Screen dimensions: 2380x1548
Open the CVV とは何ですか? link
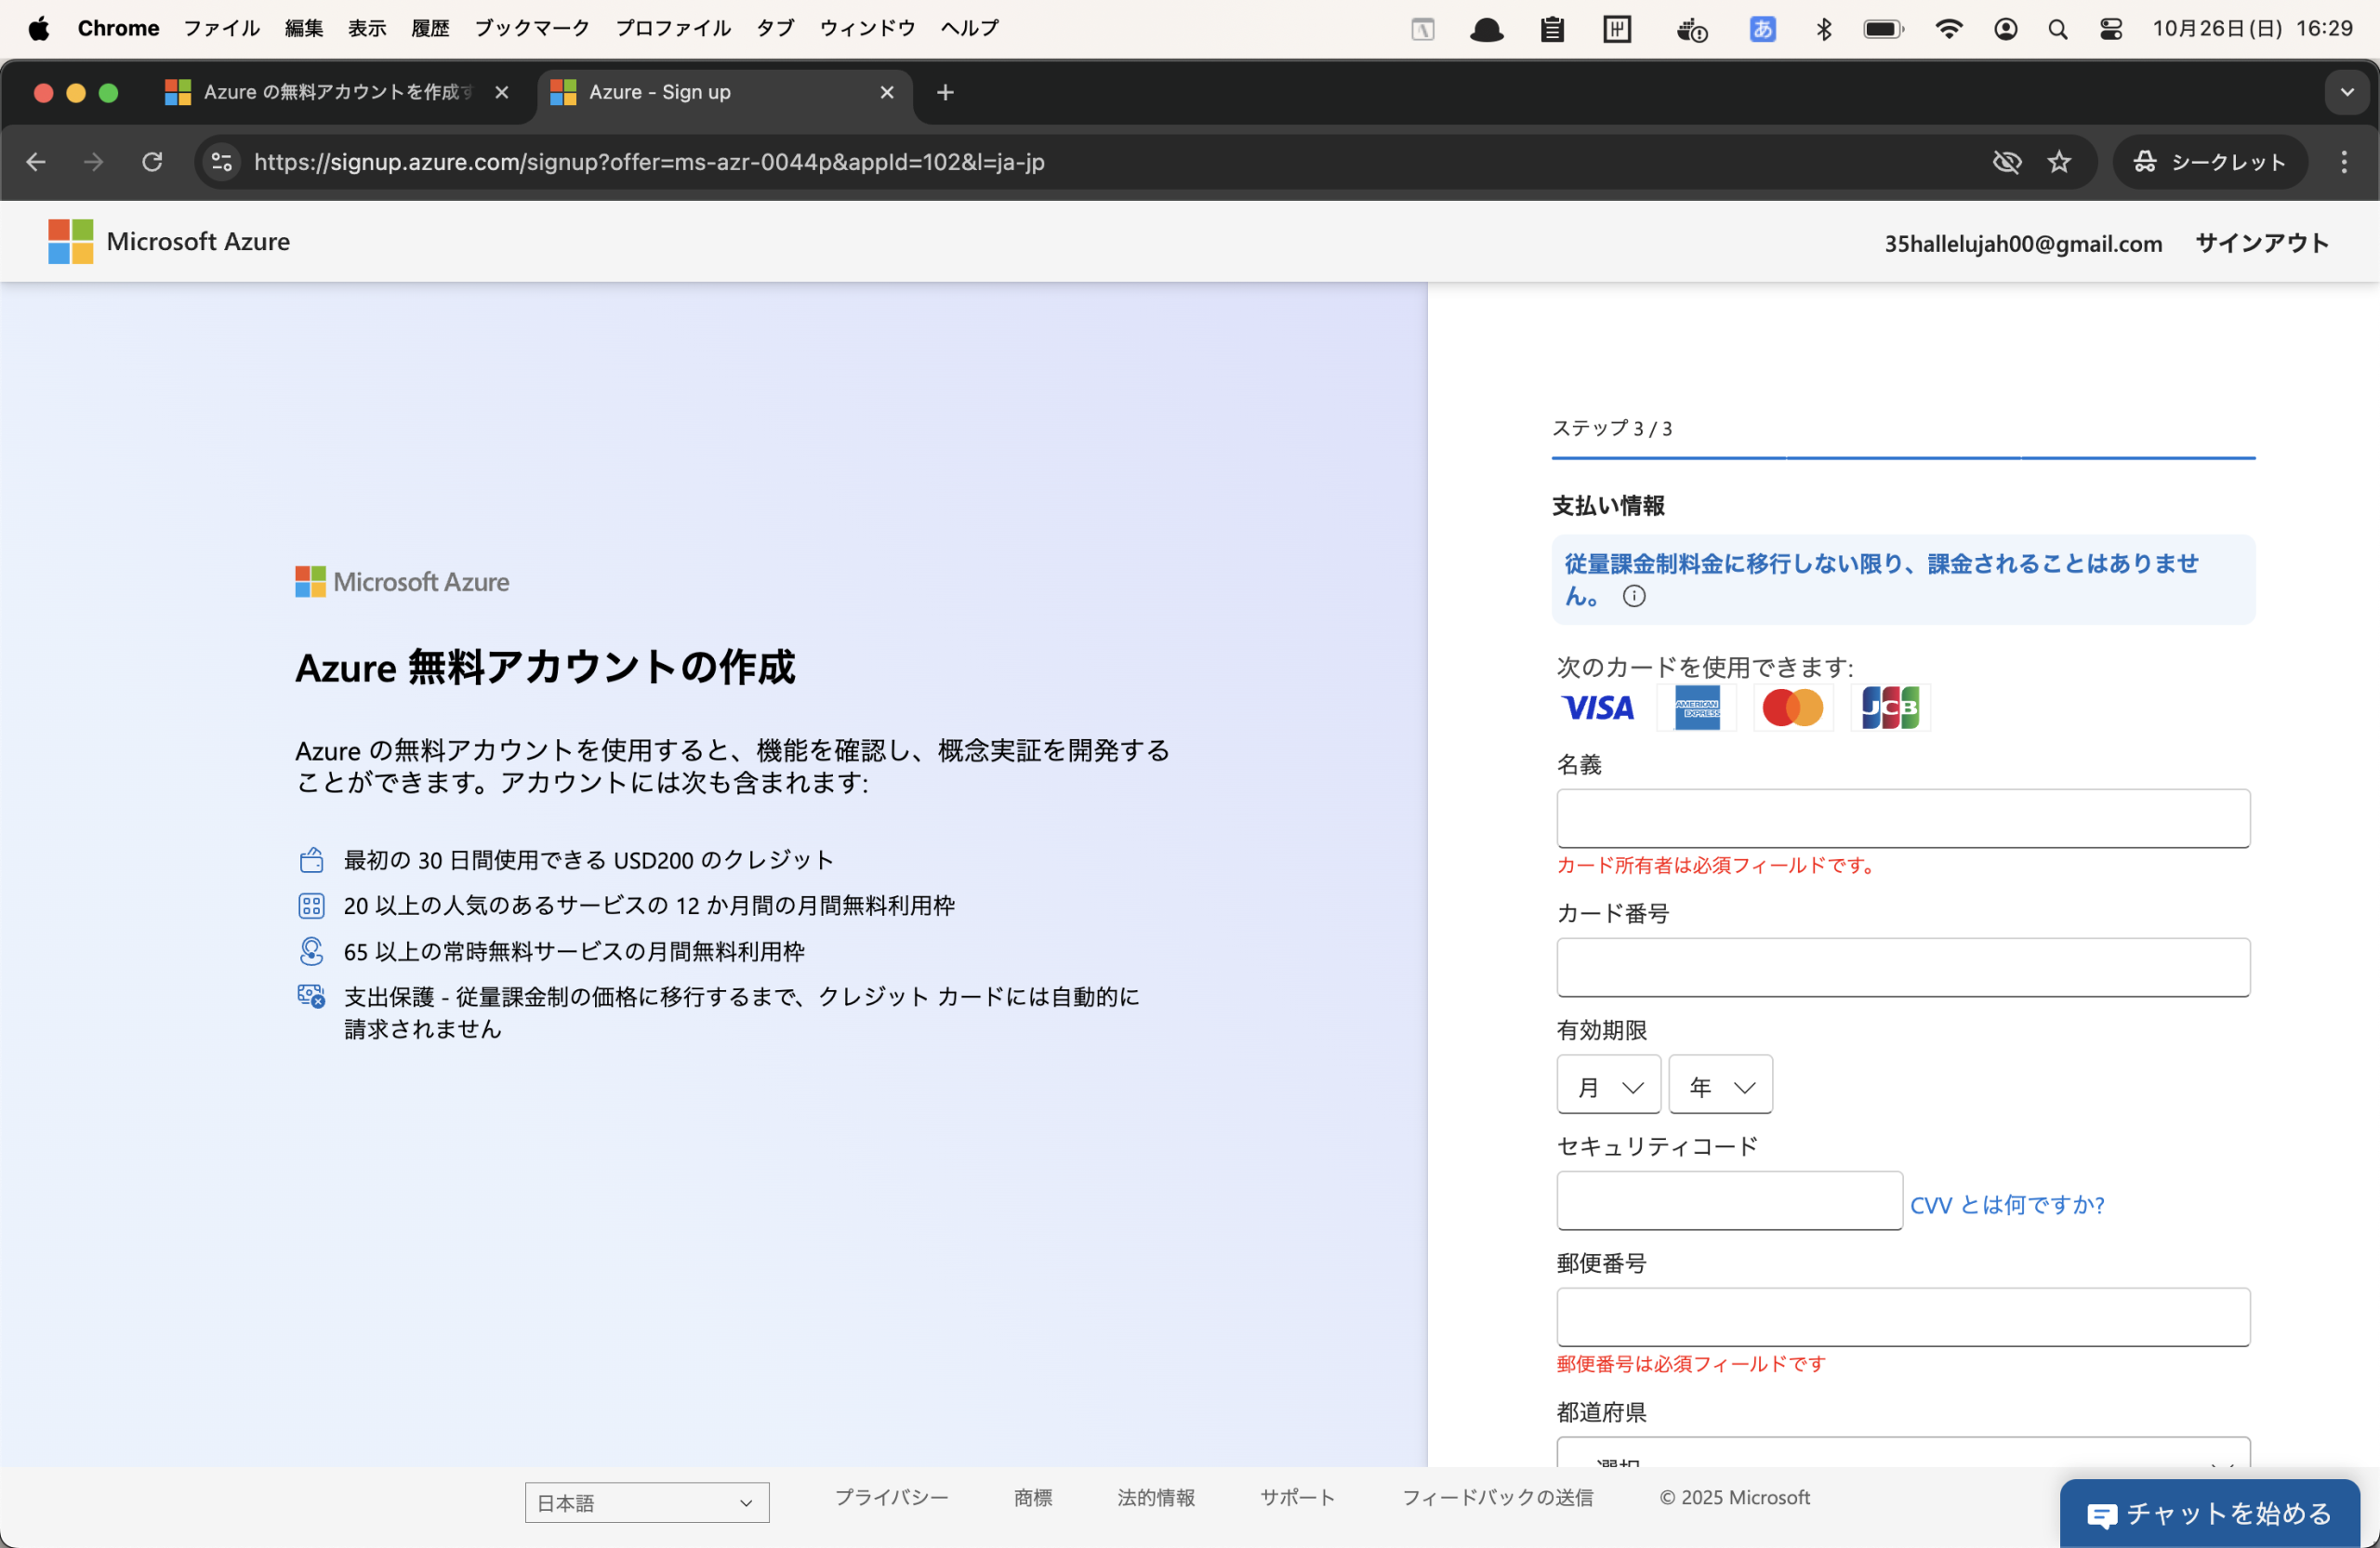point(2006,1205)
